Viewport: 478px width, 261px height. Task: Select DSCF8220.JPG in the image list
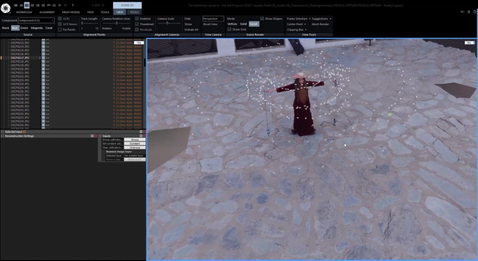[21, 69]
